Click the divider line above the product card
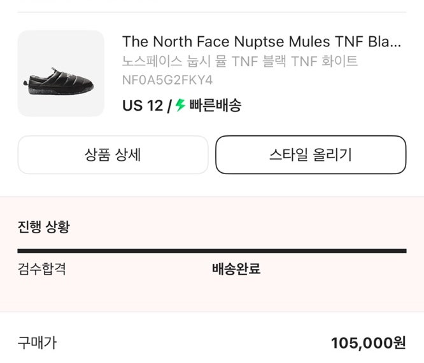The image size is (424, 363). [211, 12]
